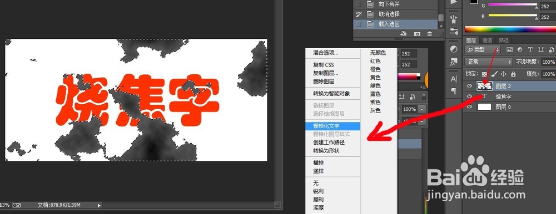
Task: Click History panel scrollbar down arrow
Action: tap(441, 26)
